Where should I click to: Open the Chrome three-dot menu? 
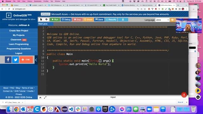click(187, 9)
